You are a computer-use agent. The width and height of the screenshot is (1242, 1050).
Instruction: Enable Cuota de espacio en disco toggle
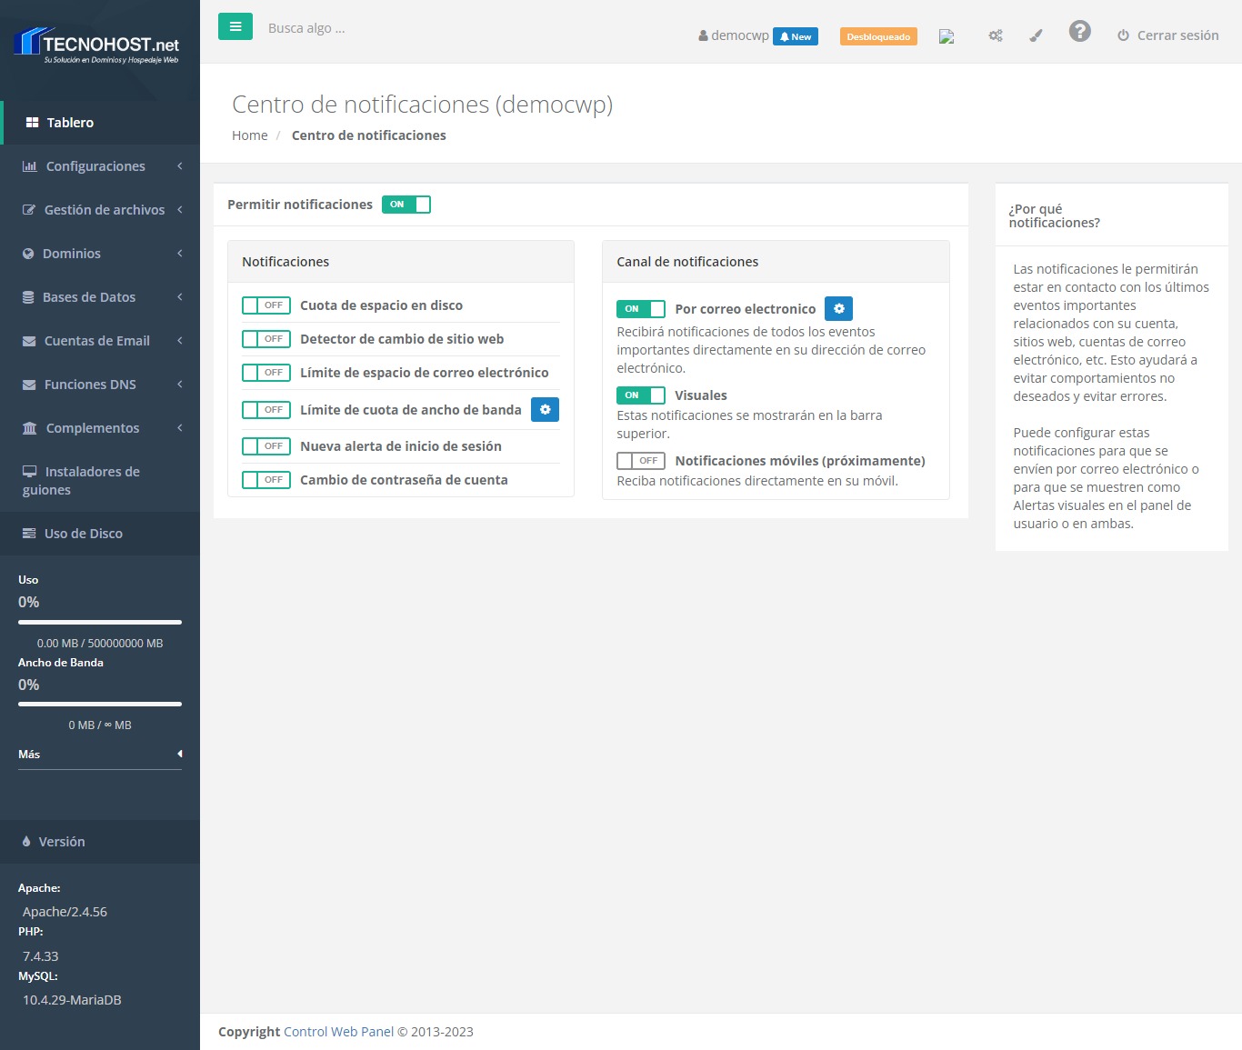265,305
